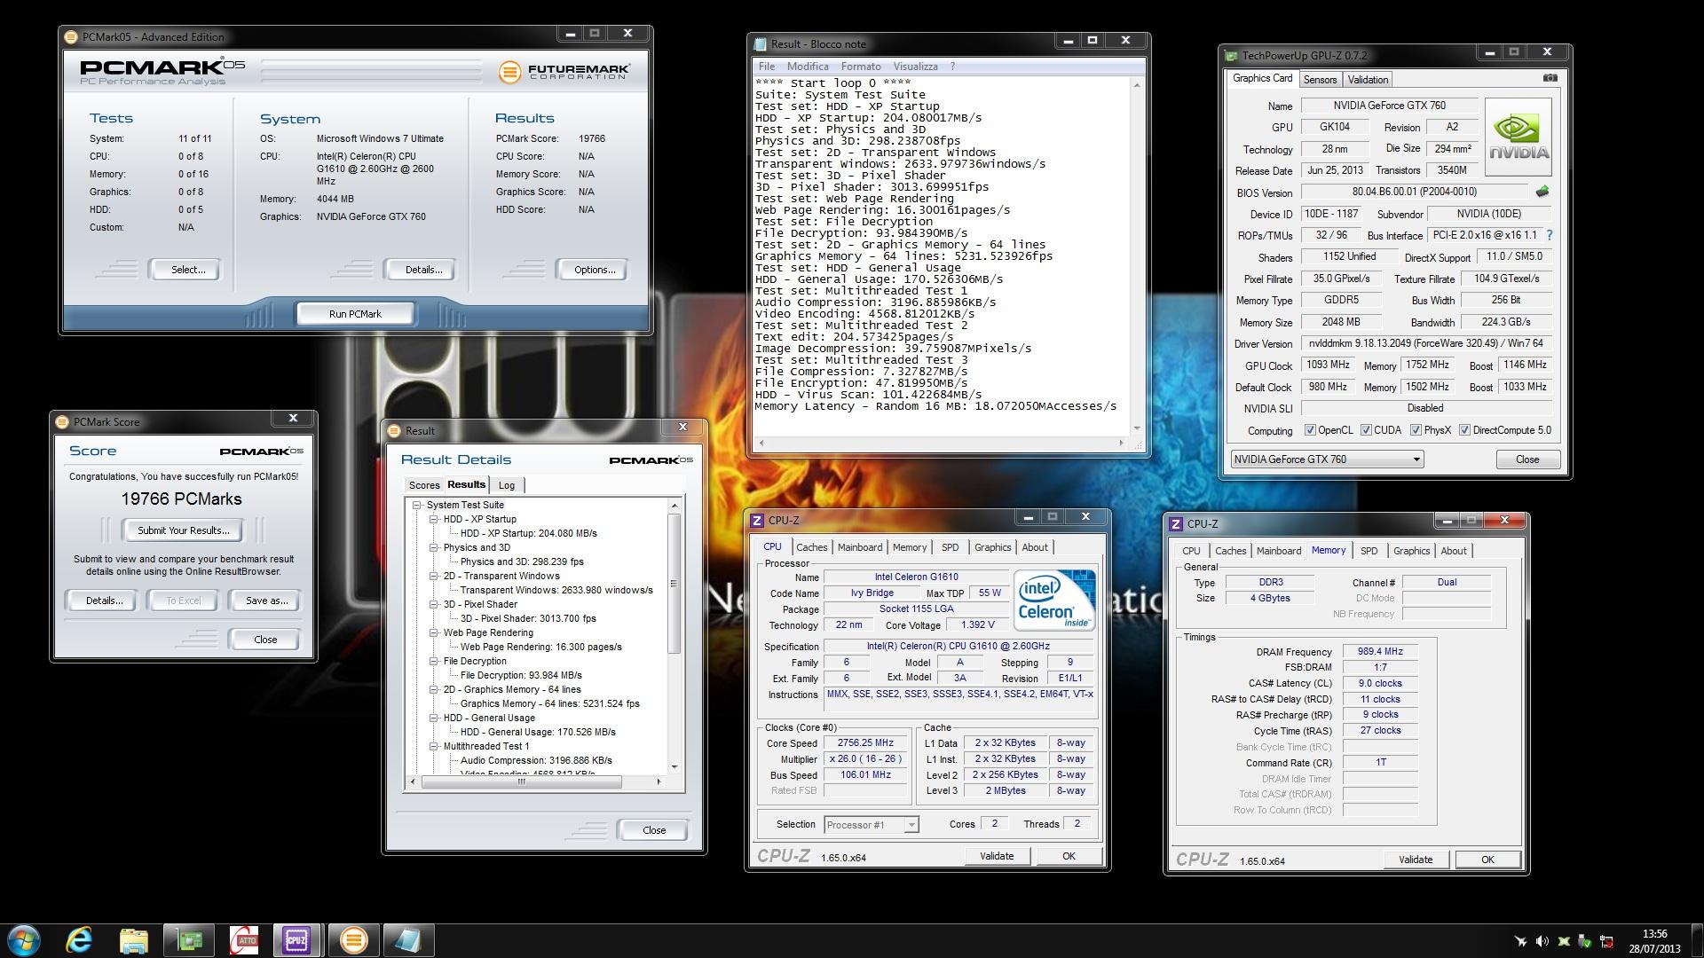Screen dimensions: 1704x958
Task: Collapse the 3D - Pixel Shader node
Action: (434, 604)
